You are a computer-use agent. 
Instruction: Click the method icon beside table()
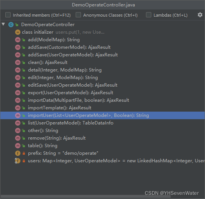pyautogui.click(x=18, y=146)
